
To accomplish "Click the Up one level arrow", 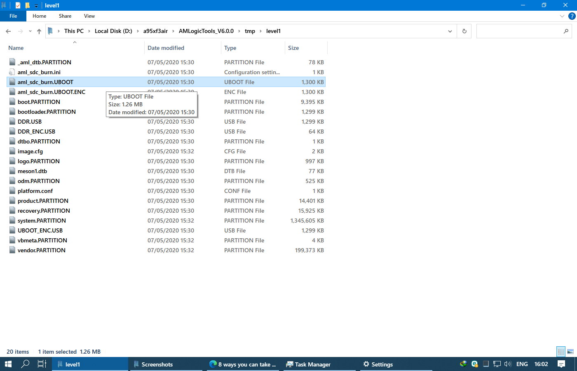I will (39, 31).
